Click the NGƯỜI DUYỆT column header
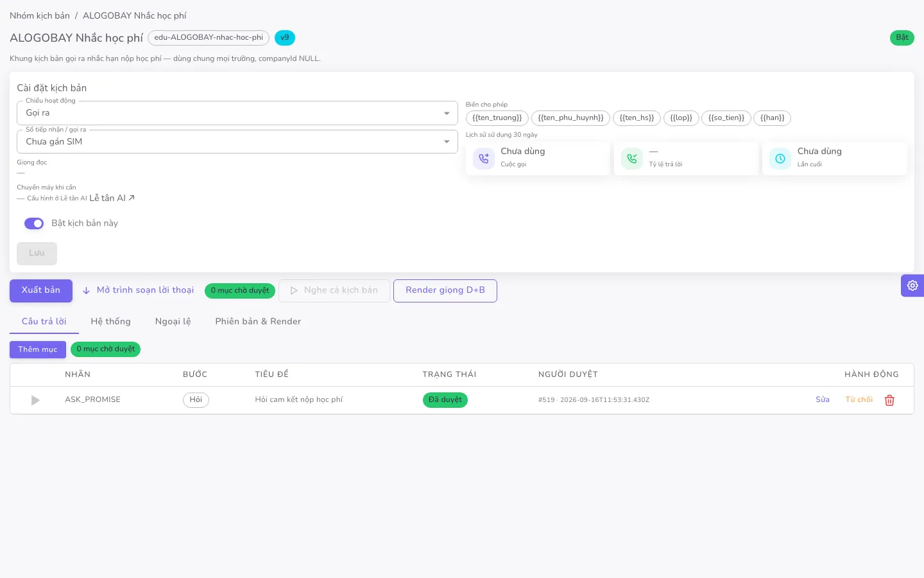The height and width of the screenshot is (578, 924). coord(568,374)
